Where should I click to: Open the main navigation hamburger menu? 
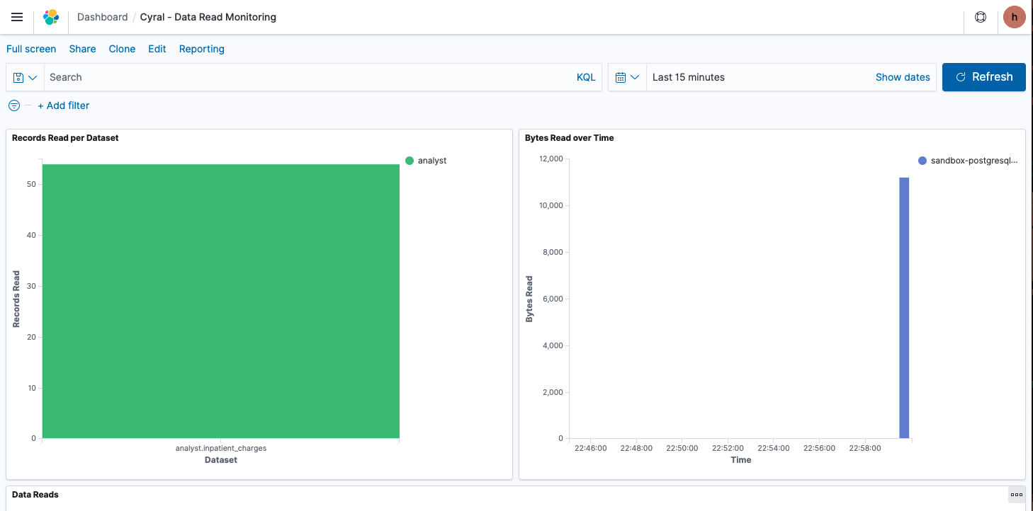[x=17, y=17]
